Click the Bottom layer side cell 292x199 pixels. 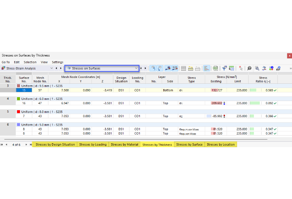pos(170,90)
